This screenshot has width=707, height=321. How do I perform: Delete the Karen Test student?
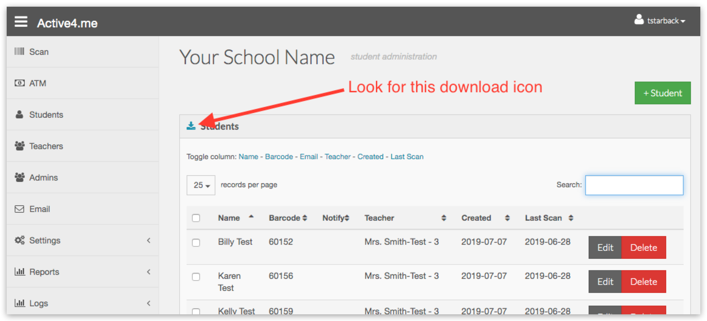pos(643,282)
